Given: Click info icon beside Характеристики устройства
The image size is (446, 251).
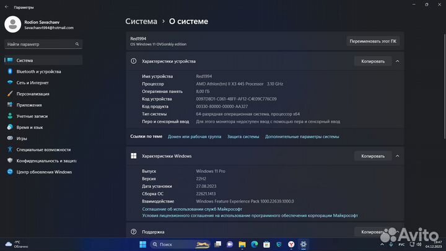Looking at the screenshot, I should [133, 61].
